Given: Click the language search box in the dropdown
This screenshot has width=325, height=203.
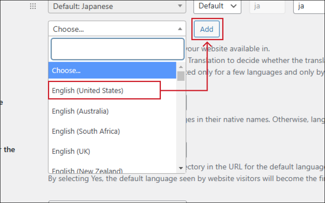Looking at the screenshot, I should [x=117, y=49].
